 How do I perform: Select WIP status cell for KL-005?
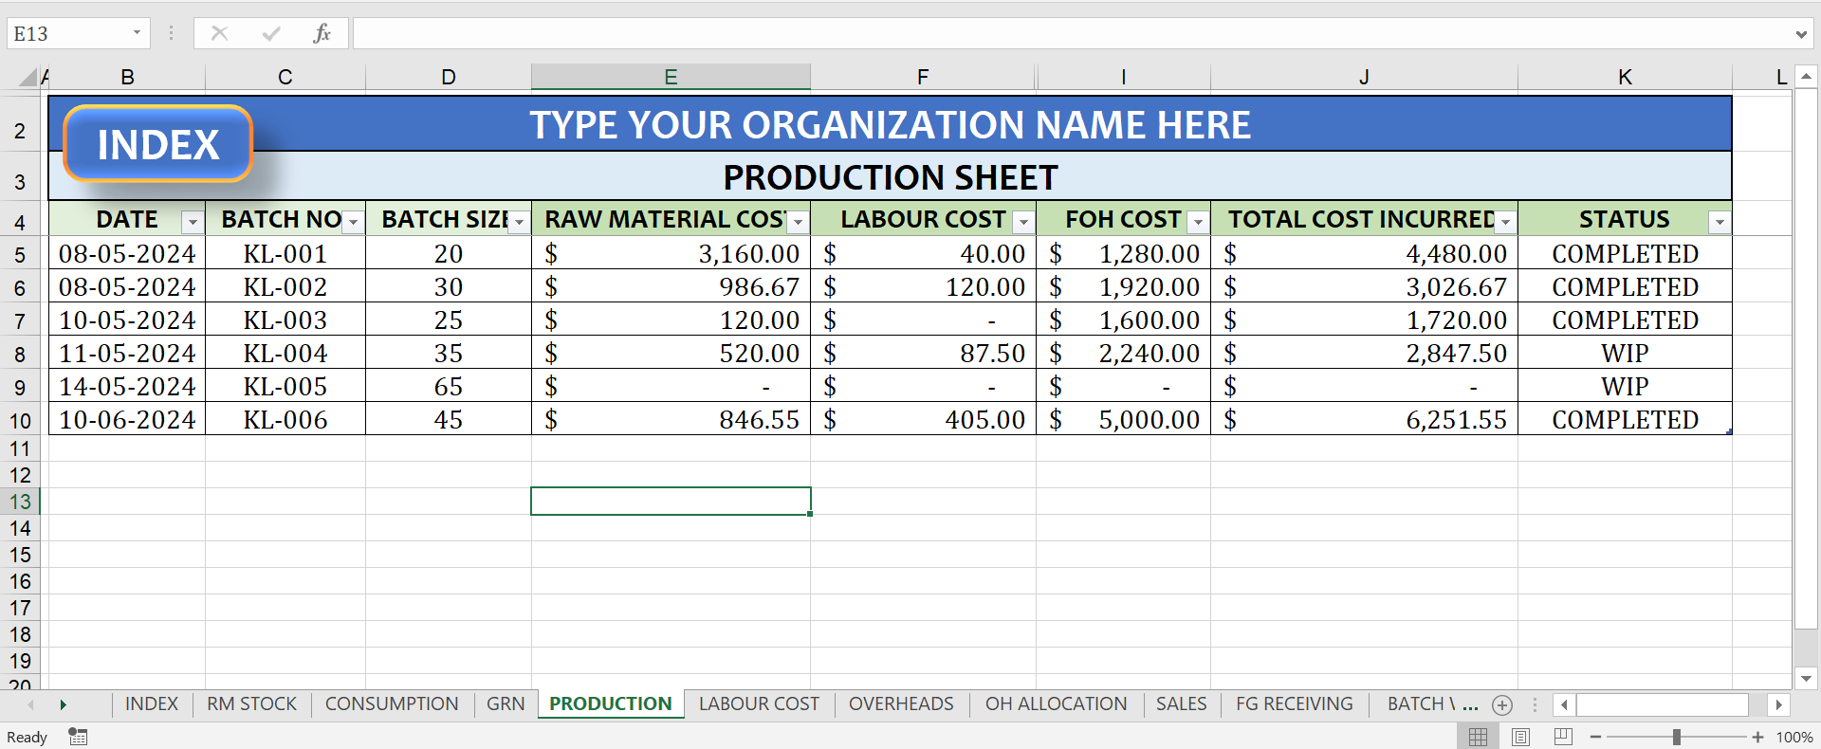(1625, 386)
